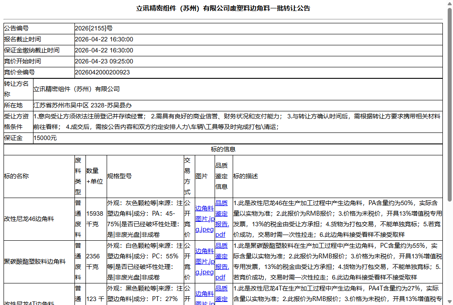Click the announcement title heading
The width and height of the screenshot is (453, 305).
tap(223, 8)
